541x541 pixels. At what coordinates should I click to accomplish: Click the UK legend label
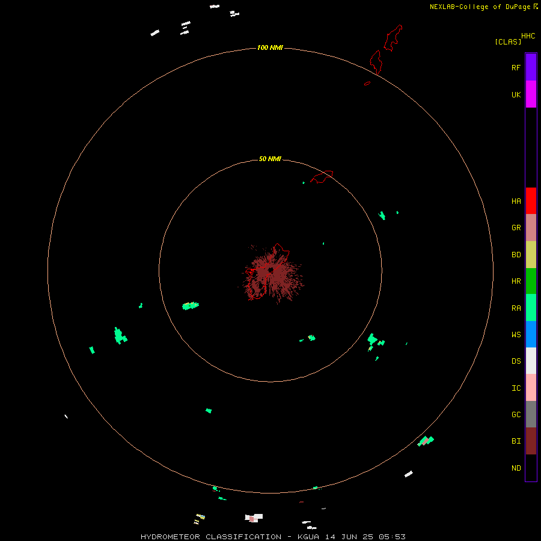[x=516, y=94]
